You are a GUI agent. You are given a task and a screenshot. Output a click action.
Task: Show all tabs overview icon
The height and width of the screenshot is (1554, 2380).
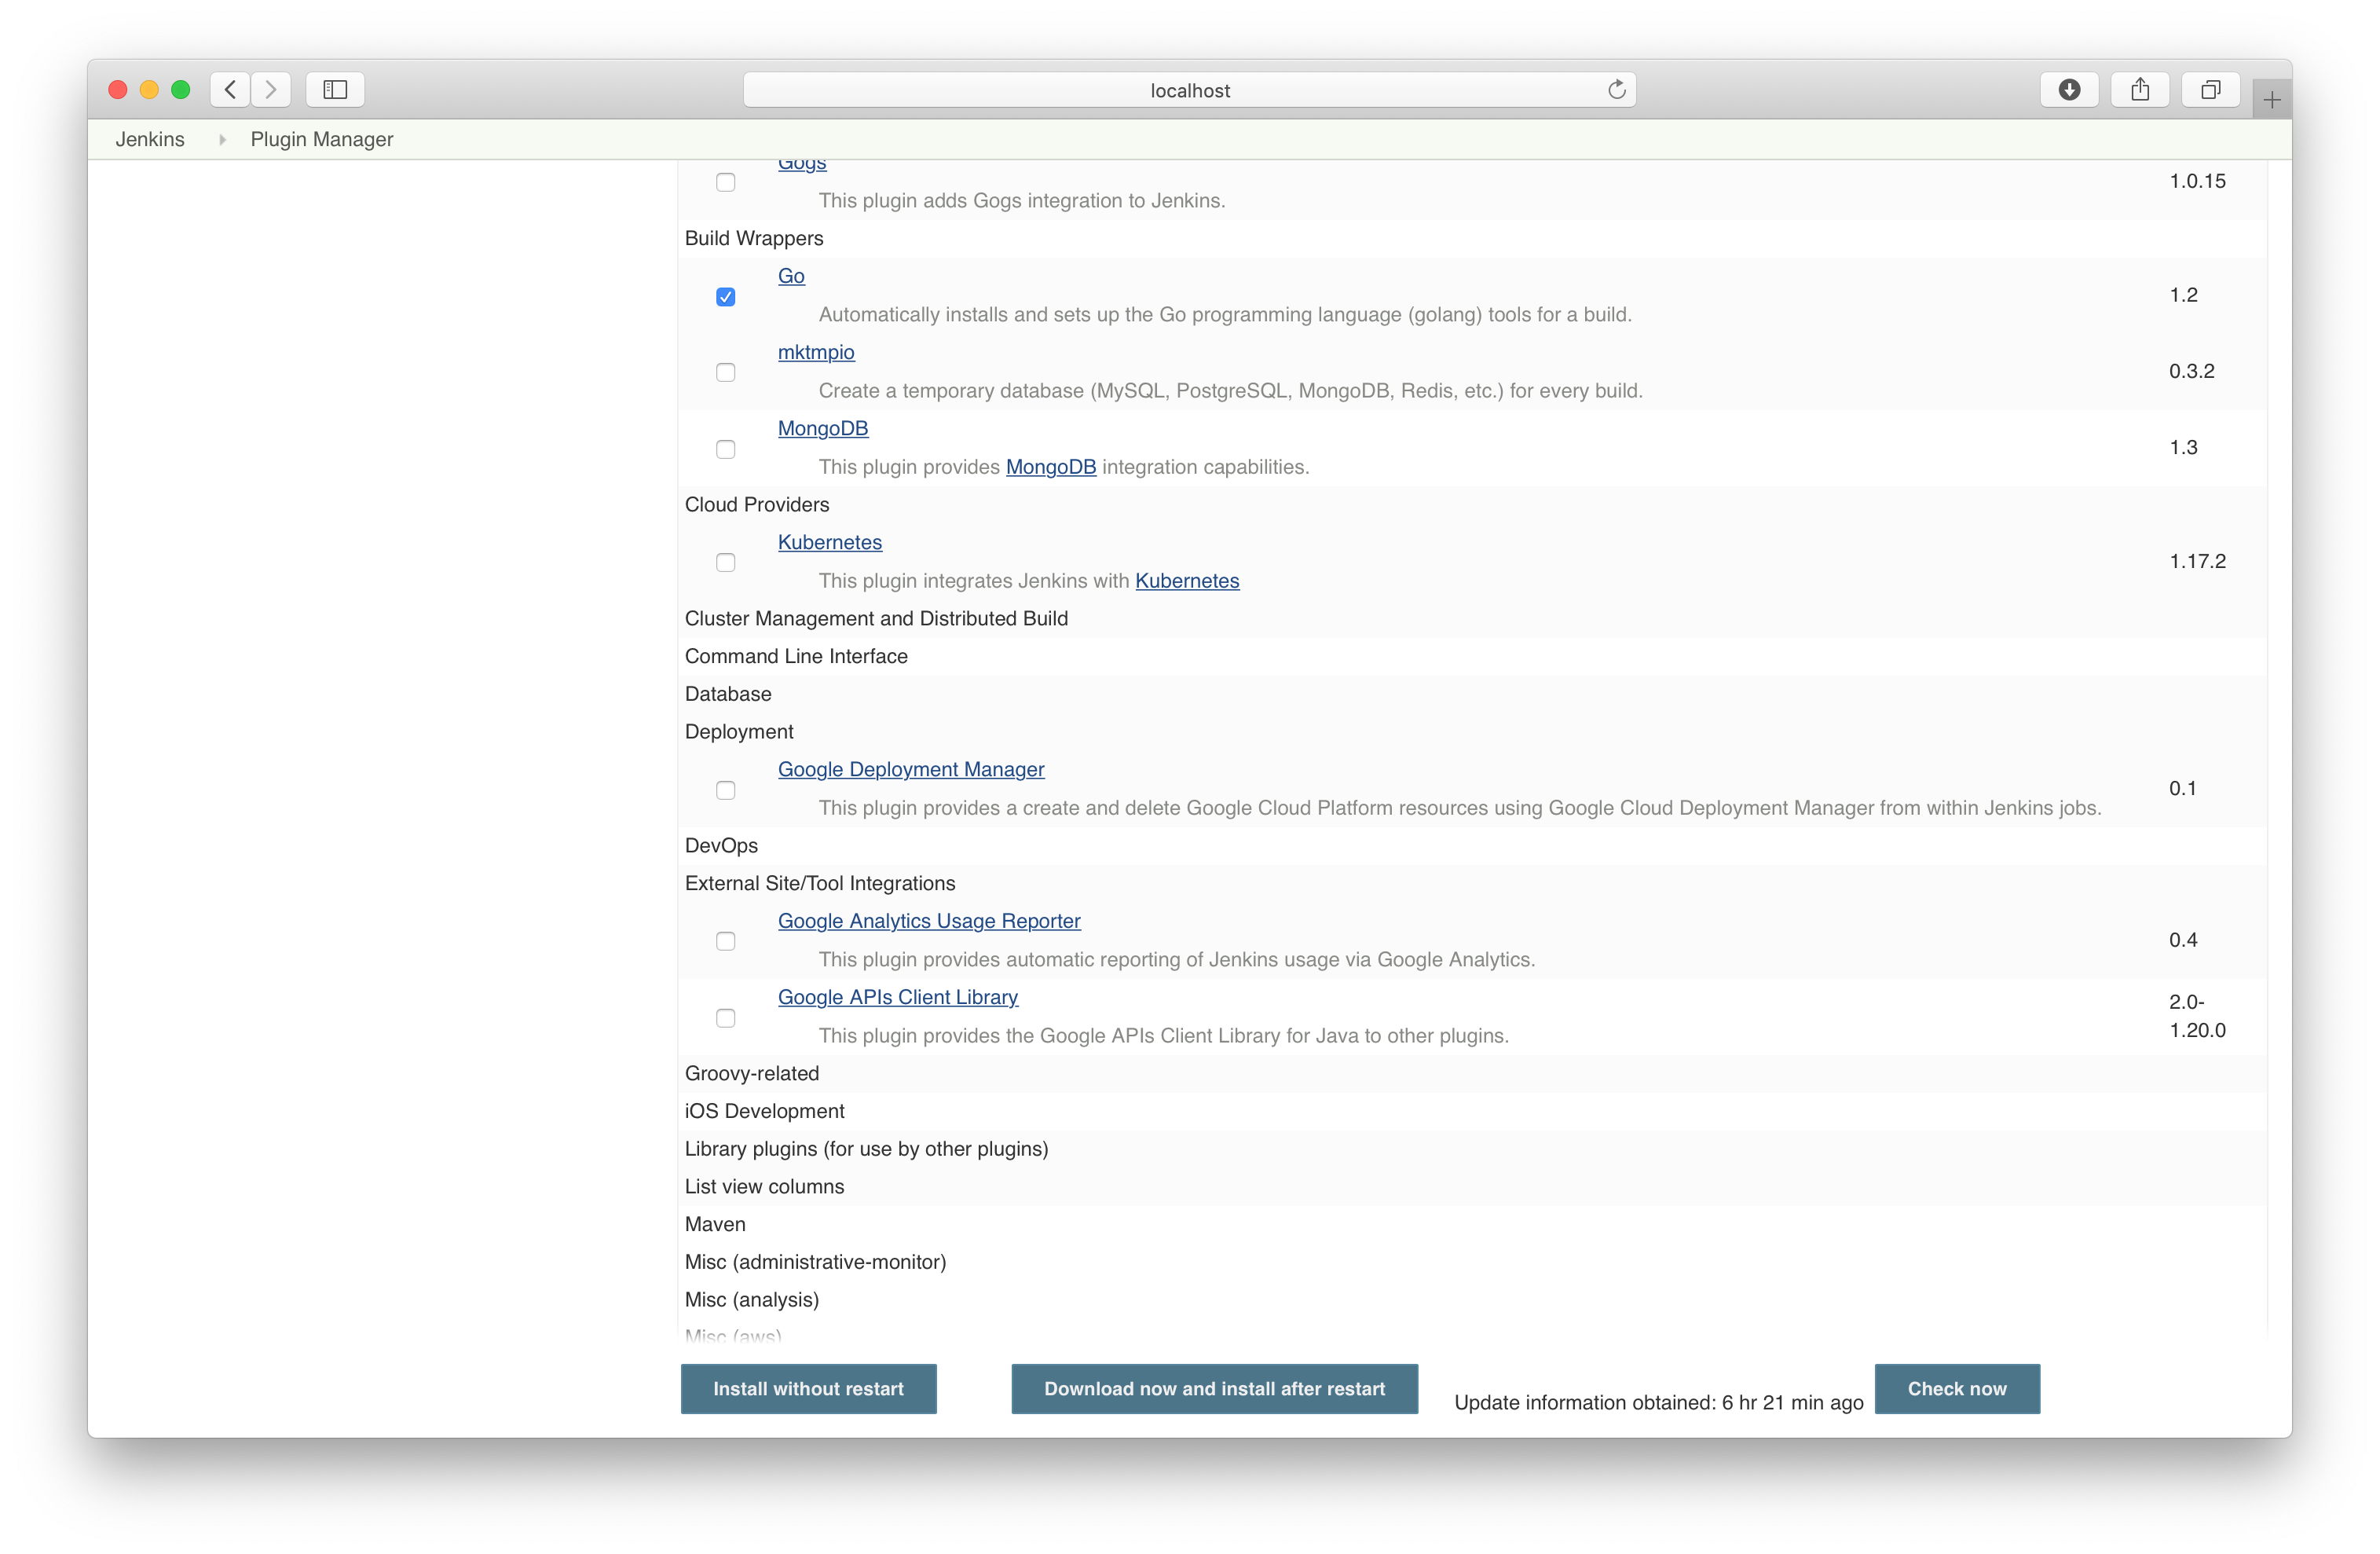coord(2210,90)
